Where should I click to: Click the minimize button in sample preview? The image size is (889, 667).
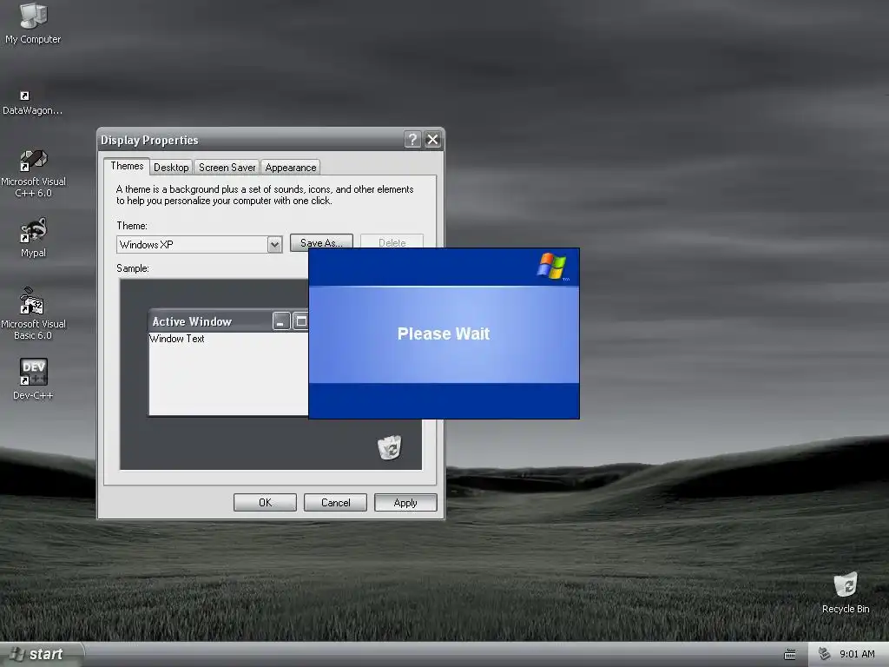[x=281, y=321]
